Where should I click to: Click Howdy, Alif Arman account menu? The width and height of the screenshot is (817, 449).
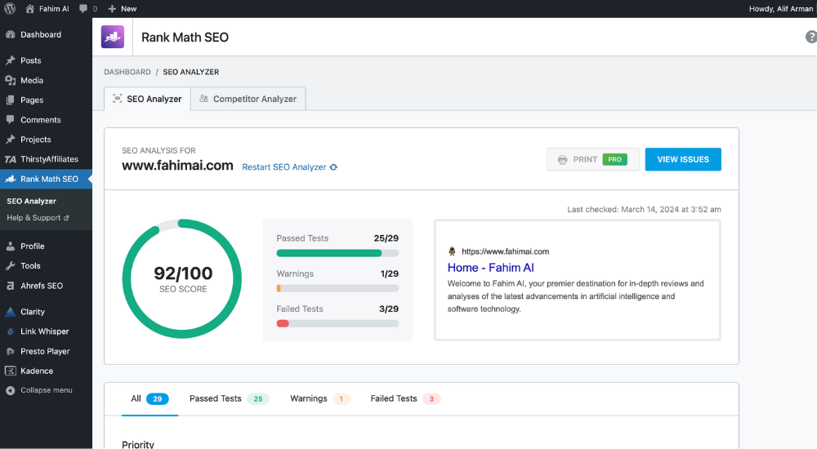tap(780, 9)
